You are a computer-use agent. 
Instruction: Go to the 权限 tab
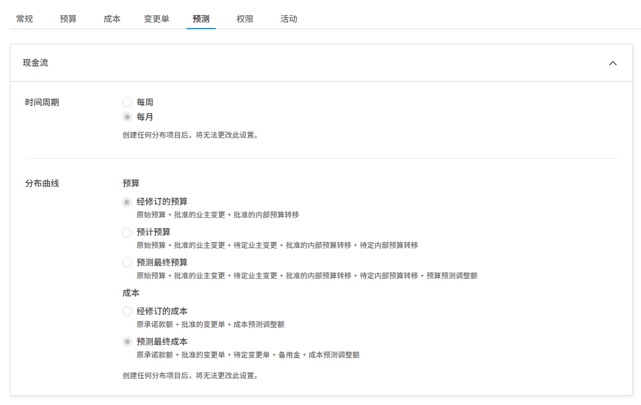tap(244, 19)
